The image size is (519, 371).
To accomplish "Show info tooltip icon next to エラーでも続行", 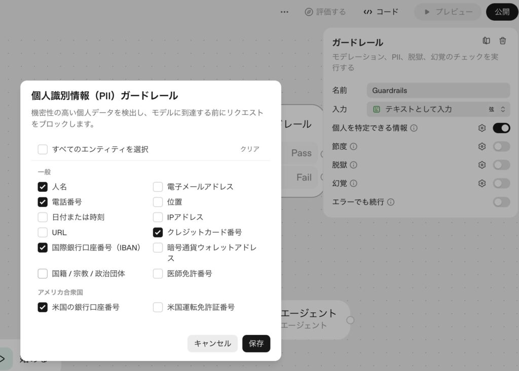I will tap(391, 202).
